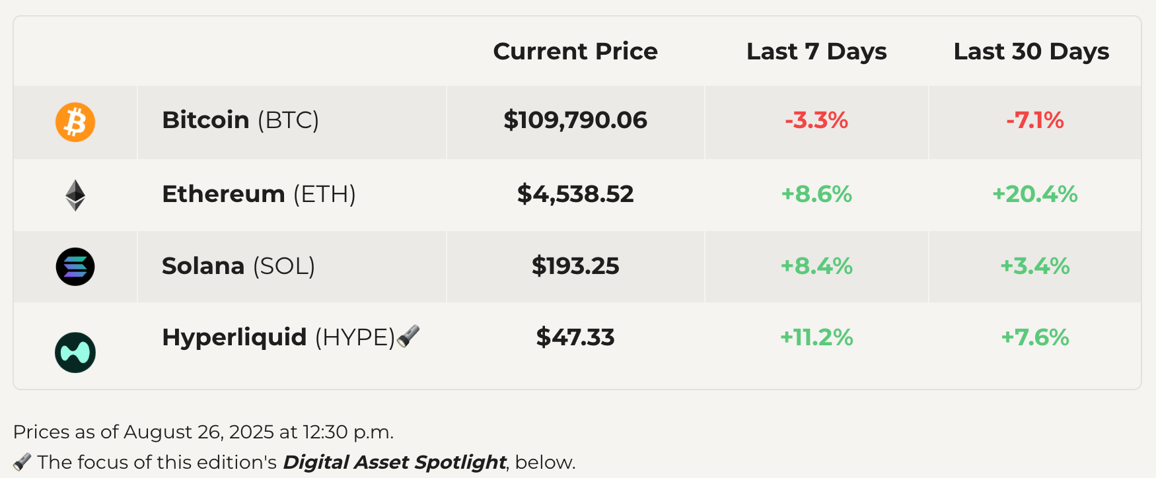Select the Ethereum (ETH) name label
Screen dimensions: 1156x478
click(x=259, y=194)
